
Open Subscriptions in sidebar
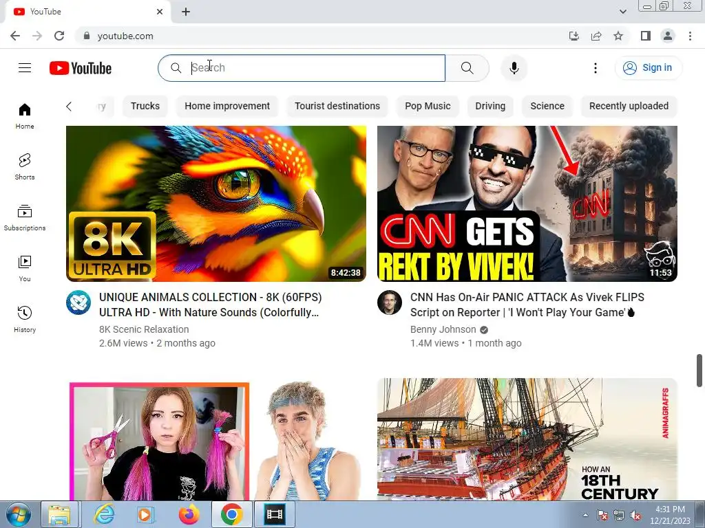pyautogui.click(x=25, y=218)
